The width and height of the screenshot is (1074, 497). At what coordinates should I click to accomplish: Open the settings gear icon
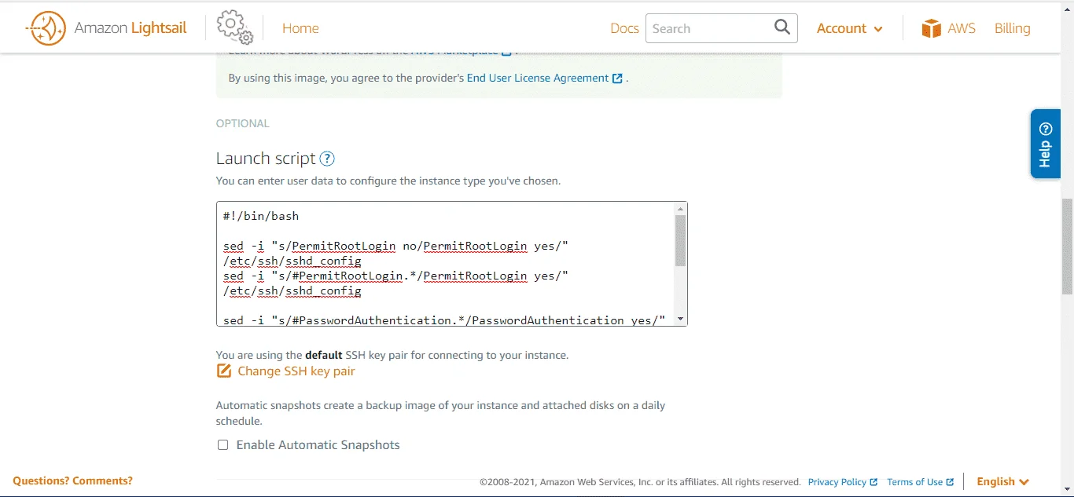(234, 27)
